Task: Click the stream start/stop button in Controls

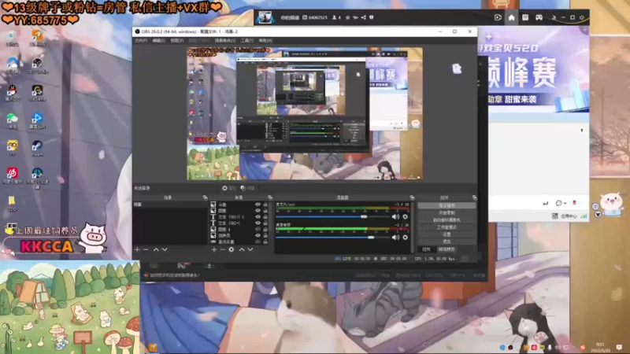Action: 447,205
